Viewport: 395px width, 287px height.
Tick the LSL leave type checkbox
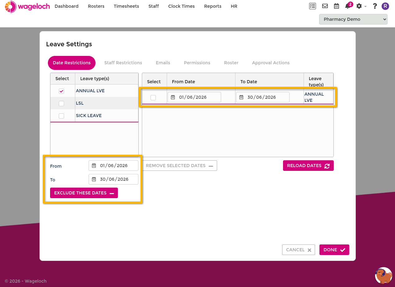[x=62, y=103]
